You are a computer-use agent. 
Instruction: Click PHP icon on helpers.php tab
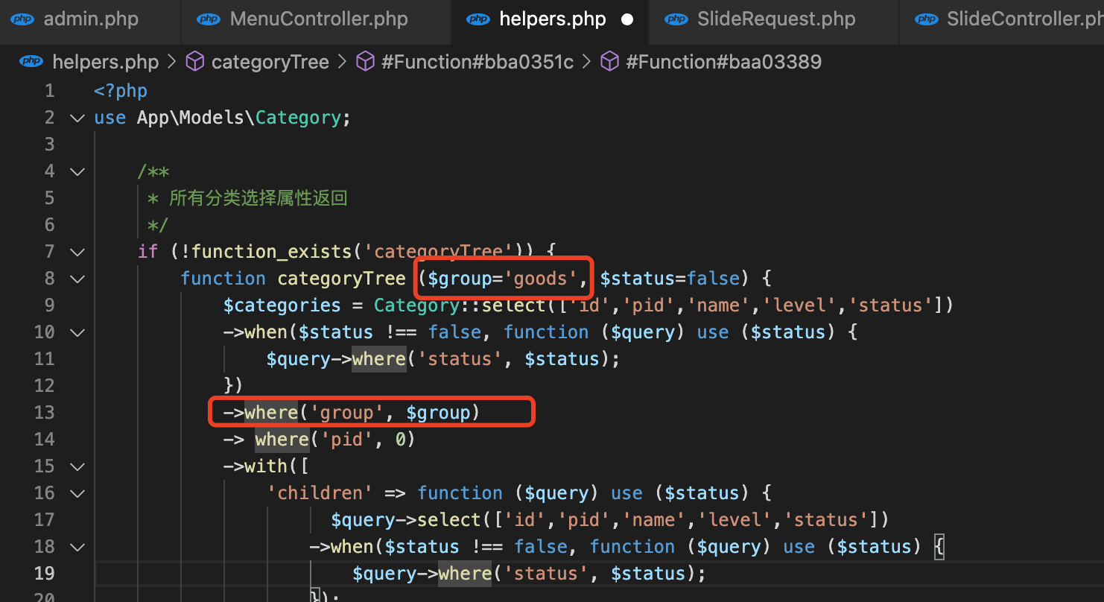pos(478,19)
